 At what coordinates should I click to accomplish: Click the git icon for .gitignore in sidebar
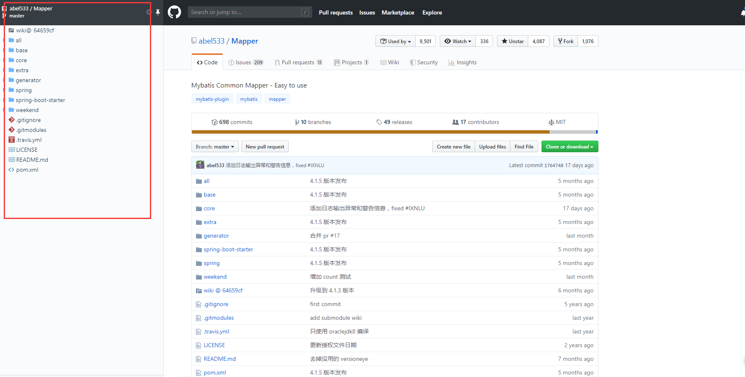click(x=12, y=120)
